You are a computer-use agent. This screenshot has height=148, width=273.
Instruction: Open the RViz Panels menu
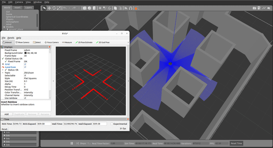pyautogui.click(x=11, y=38)
